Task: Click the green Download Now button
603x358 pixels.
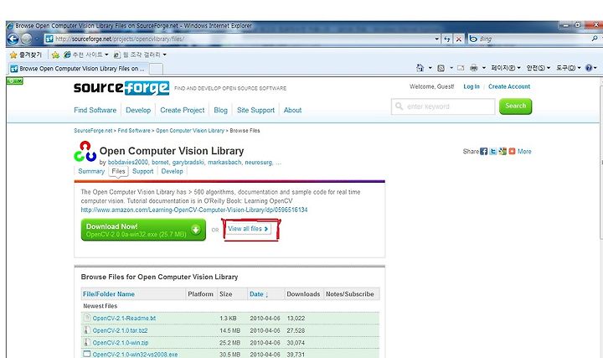Action: point(143,230)
